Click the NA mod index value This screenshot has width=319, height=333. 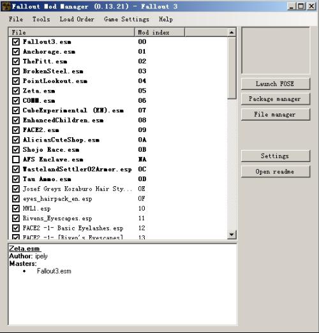(142, 159)
